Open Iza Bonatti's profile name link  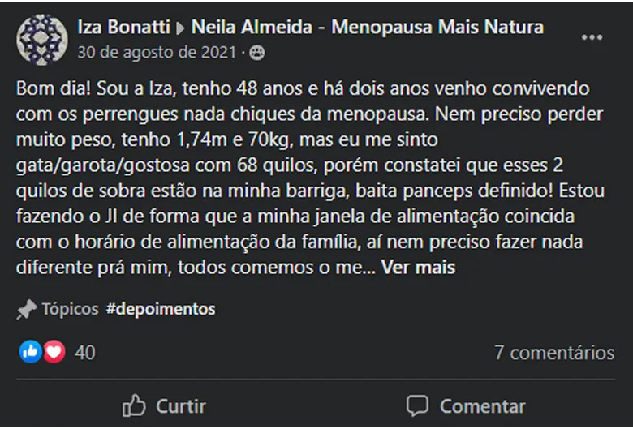pos(125,28)
